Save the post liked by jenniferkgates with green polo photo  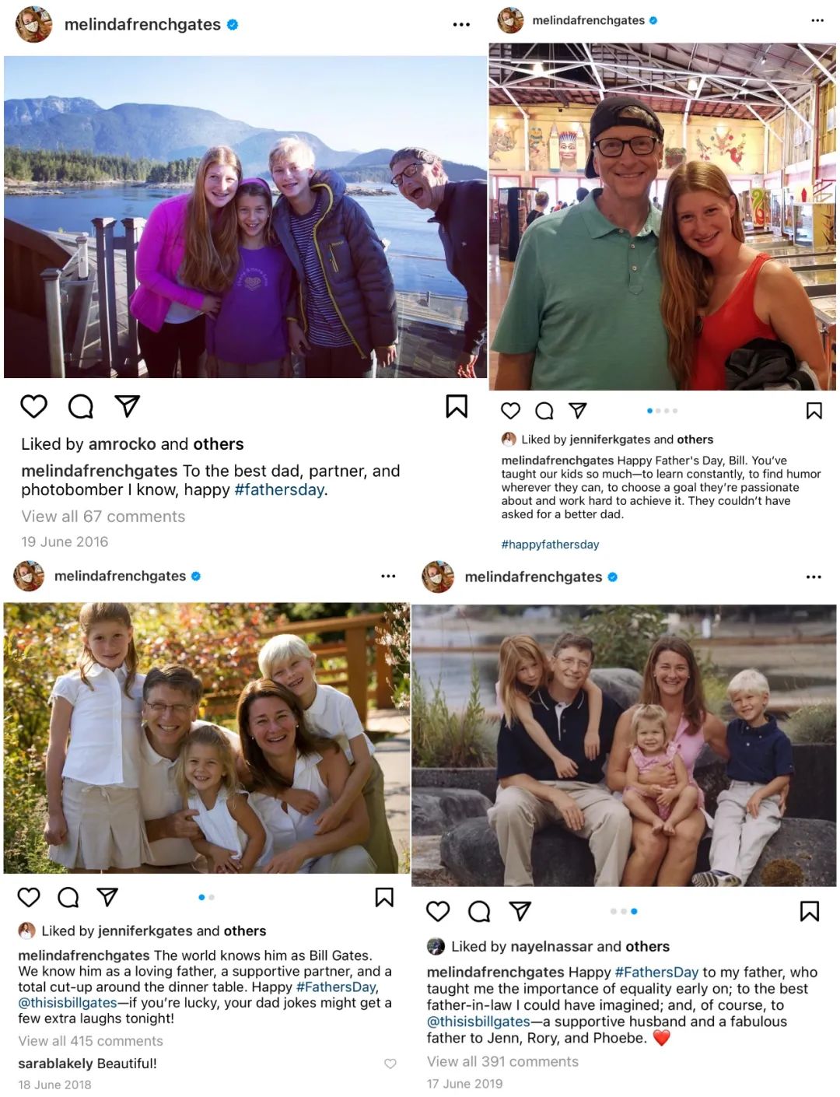tap(814, 411)
